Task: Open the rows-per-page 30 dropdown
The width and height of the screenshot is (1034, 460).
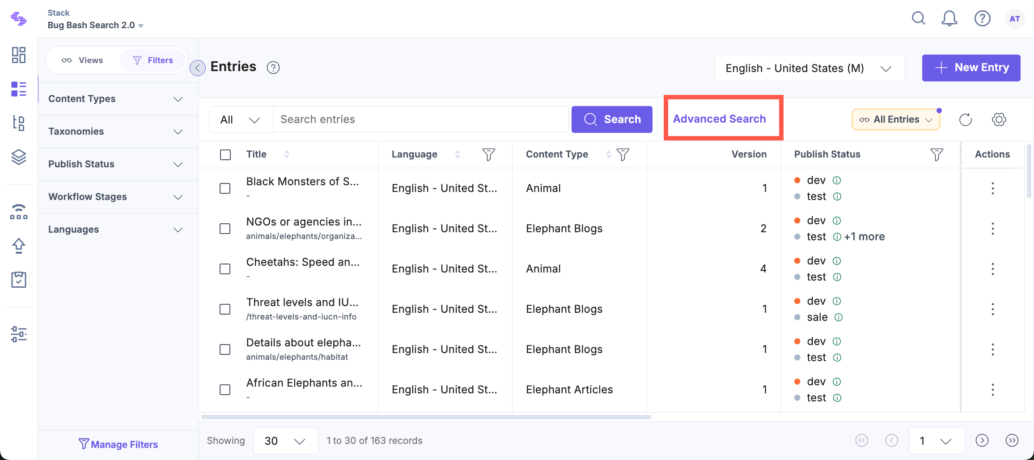Action: pyautogui.click(x=285, y=441)
